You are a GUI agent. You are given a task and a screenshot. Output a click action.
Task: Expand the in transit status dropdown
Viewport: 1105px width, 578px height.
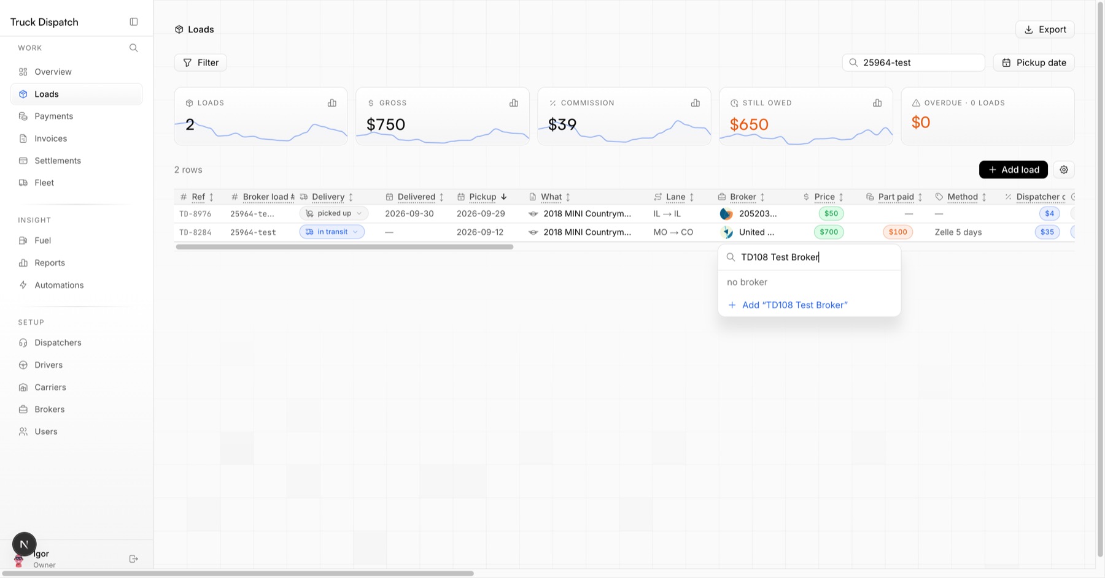[x=332, y=232]
